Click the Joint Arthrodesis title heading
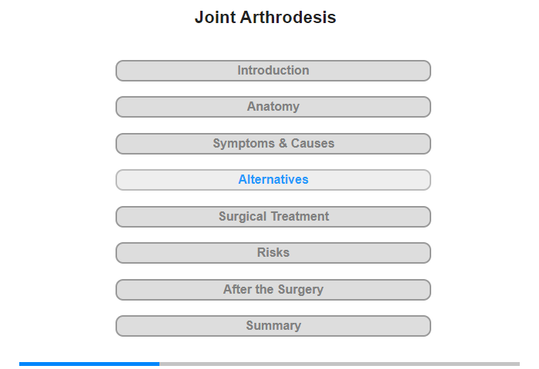This screenshot has width=539, height=369. [266, 17]
